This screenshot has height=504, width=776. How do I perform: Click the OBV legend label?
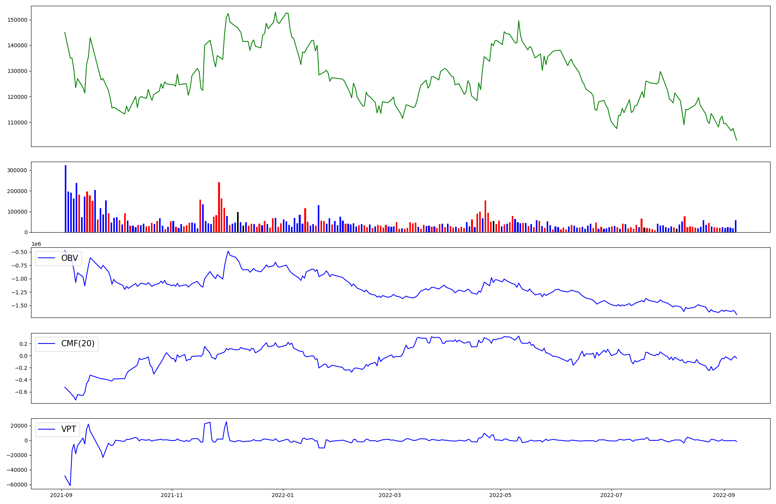click(x=69, y=258)
